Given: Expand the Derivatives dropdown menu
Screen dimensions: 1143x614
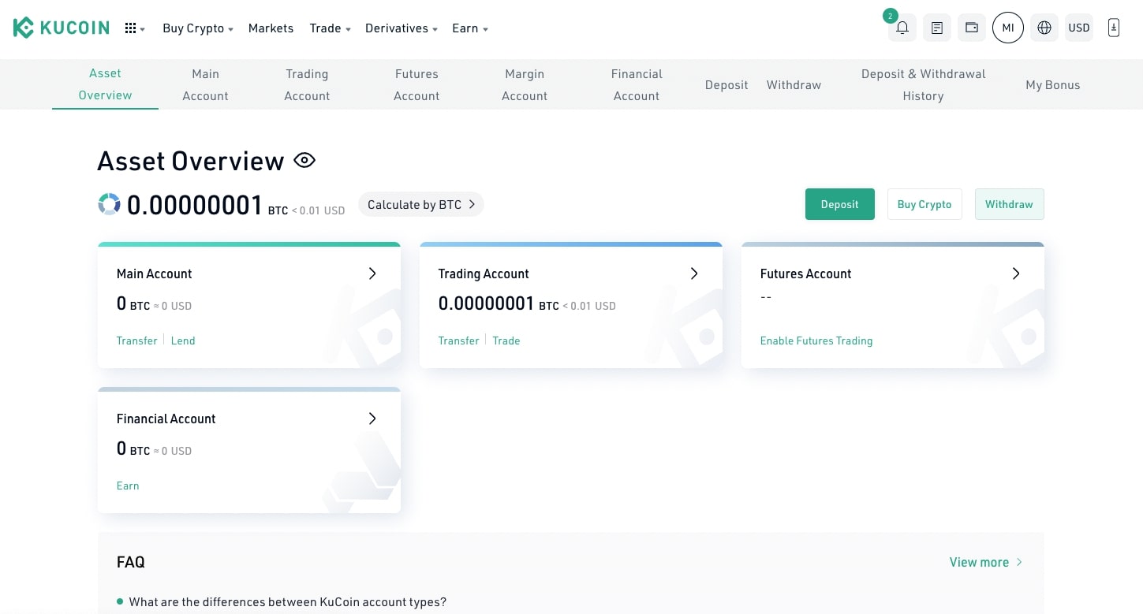Looking at the screenshot, I should pyautogui.click(x=402, y=28).
